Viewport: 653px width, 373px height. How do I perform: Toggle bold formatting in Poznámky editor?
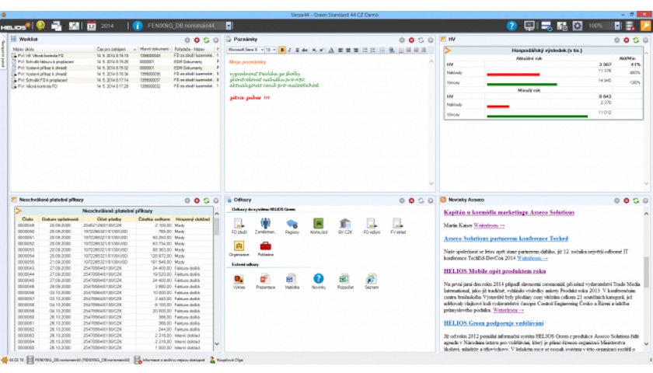tap(282, 50)
